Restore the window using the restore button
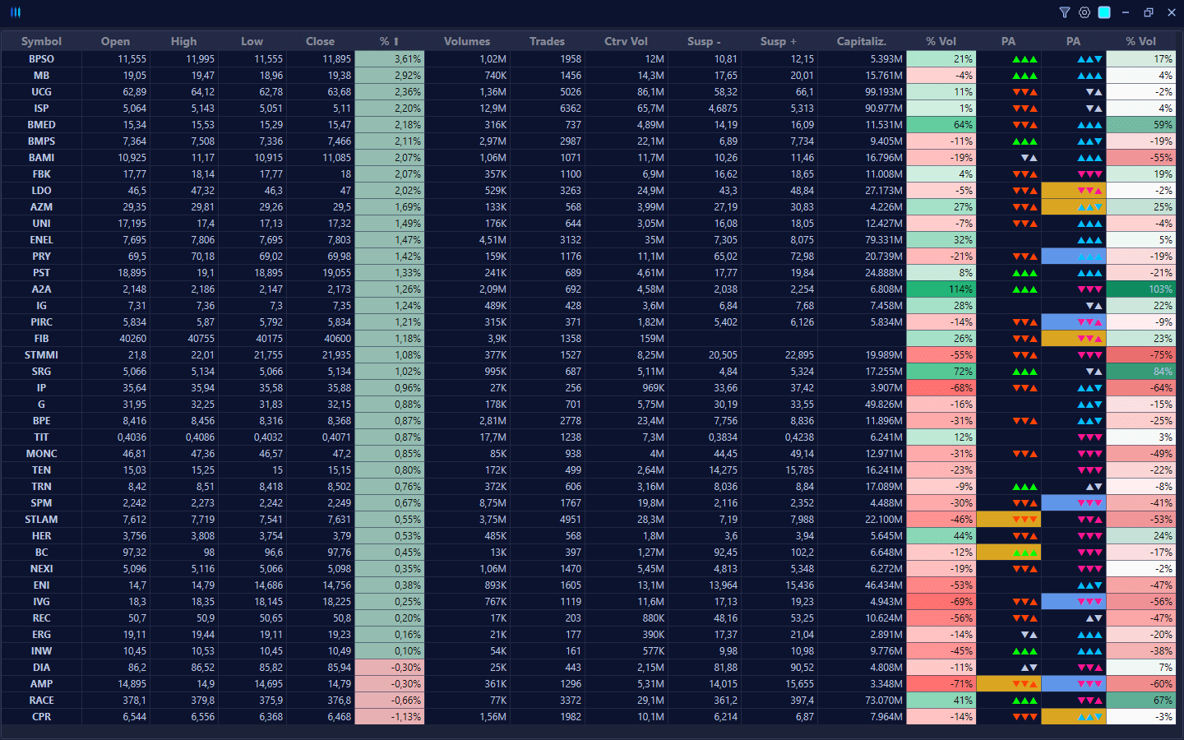Screen dimensions: 1184x740 pos(1149,12)
